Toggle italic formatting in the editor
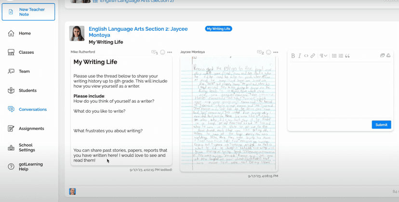399x202 pixels. point(300,56)
